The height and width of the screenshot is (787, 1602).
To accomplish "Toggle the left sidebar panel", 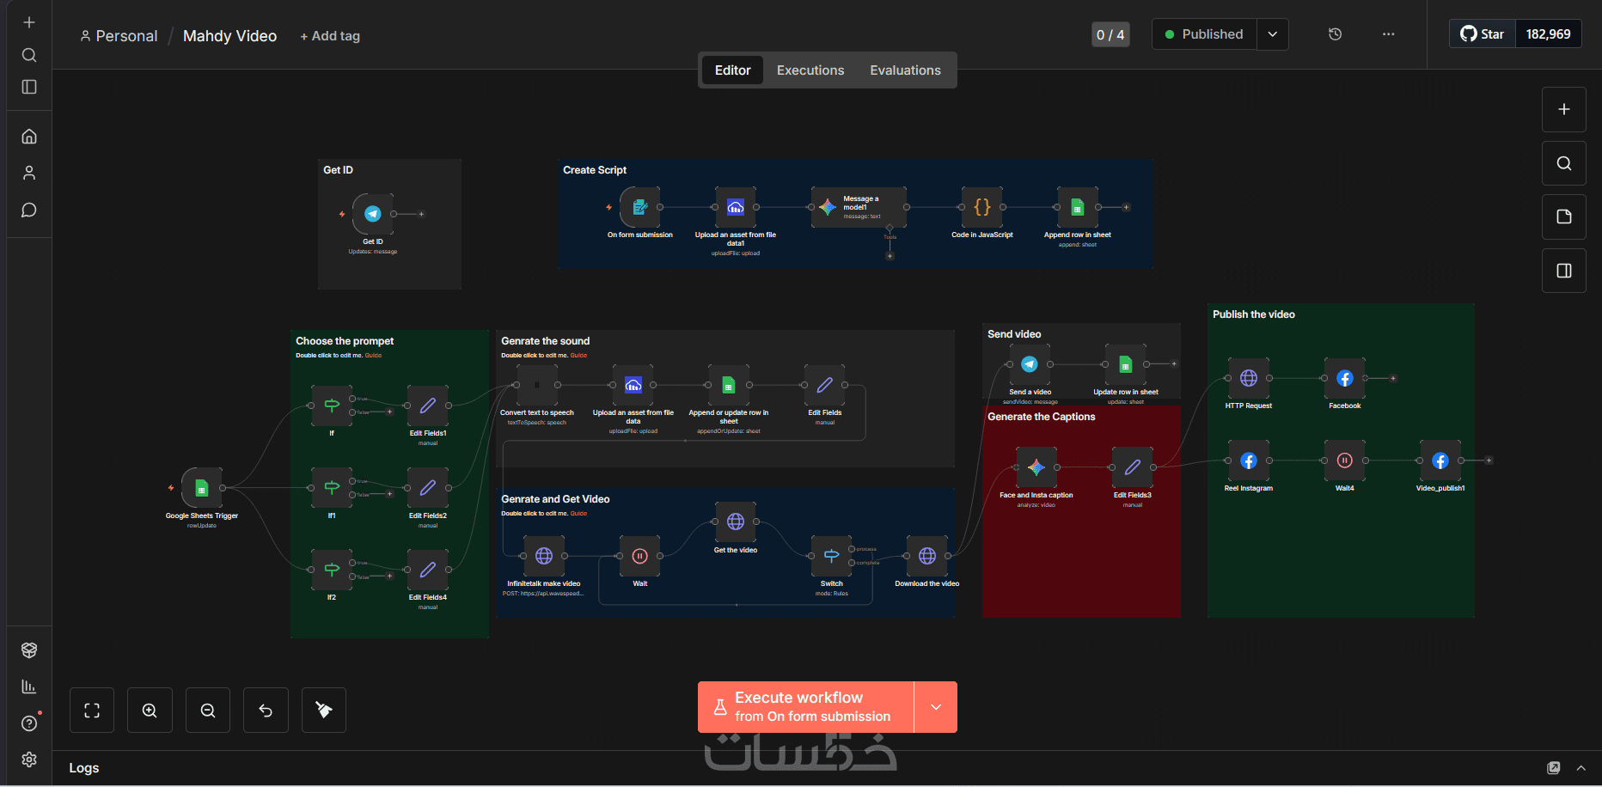I will [x=29, y=87].
